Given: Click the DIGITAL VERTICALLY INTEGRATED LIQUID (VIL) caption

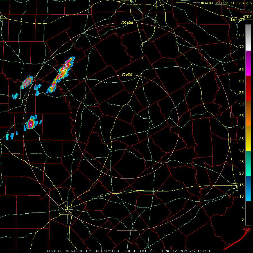Looking at the screenshot, I should point(98,251).
